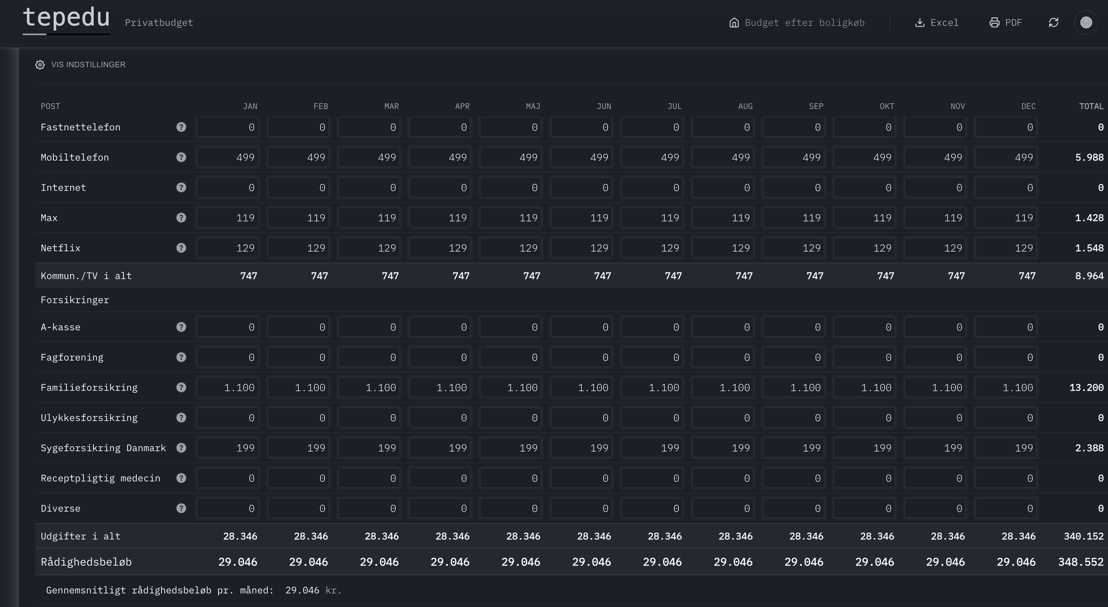Click Gennemsnitligt rådighedsbeløb pr. måned text

point(160,590)
